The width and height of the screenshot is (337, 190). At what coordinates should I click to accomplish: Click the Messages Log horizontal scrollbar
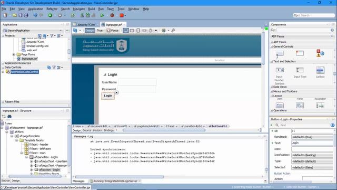120,177
